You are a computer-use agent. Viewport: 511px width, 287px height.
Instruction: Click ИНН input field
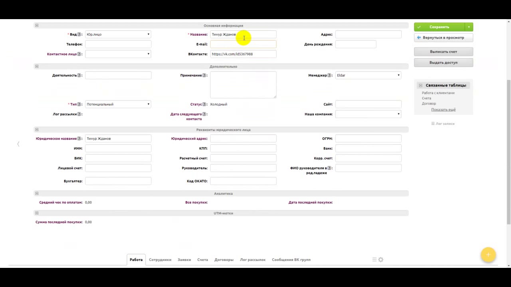pyautogui.click(x=118, y=148)
